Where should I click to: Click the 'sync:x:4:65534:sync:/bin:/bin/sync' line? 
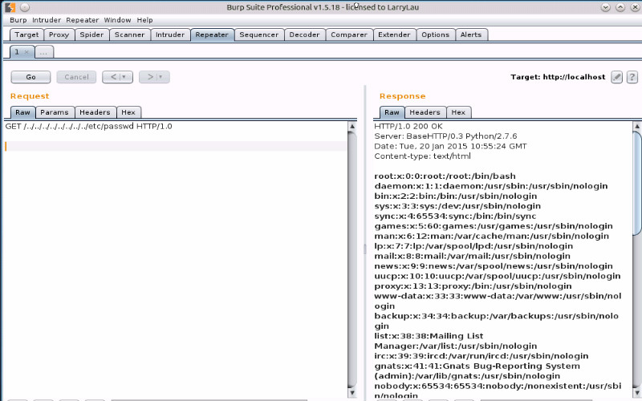pos(455,216)
